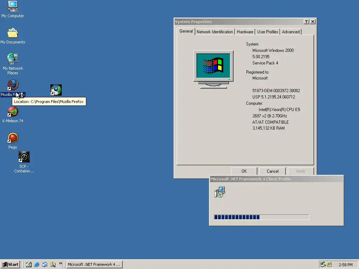This screenshot has height=269, width=359.
Task: Switch to the Network Identification tab
Action: point(215,32)
